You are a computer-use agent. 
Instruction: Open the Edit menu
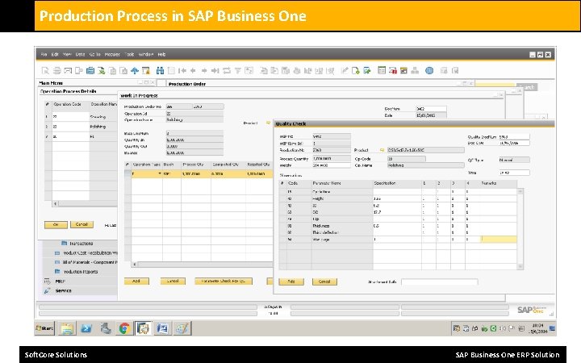[55, 55]
